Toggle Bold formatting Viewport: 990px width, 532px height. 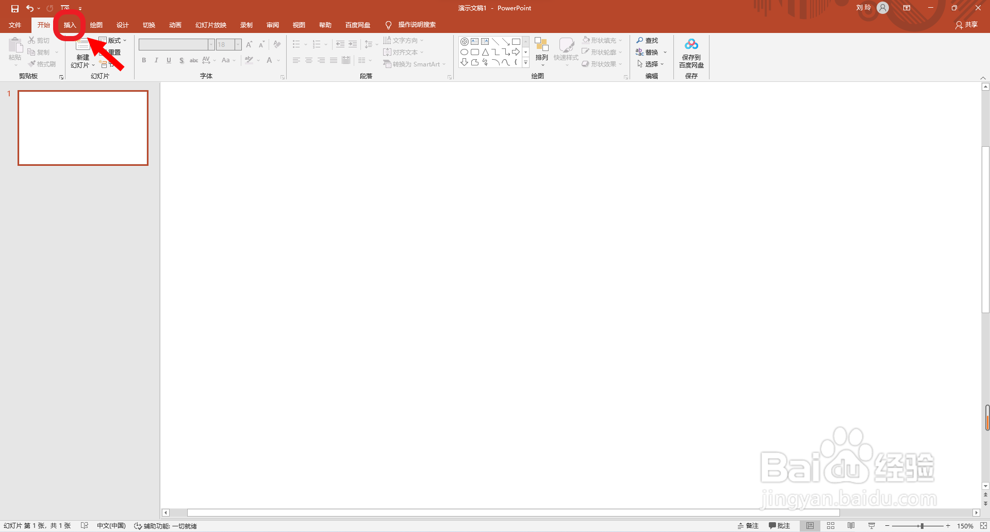(x=144, y=60)
